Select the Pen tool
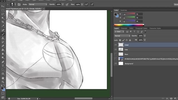Screen dimensions: 178x100 pos(3,62)
